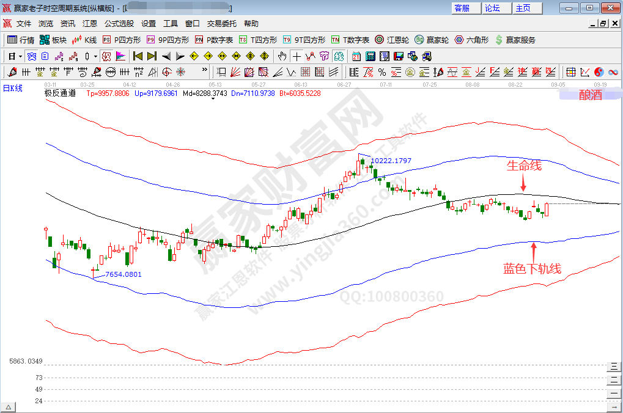Toggle the crosshair cursor button
Image resolution: width=623 pixels, height=413 pixels.
[297, 56]
